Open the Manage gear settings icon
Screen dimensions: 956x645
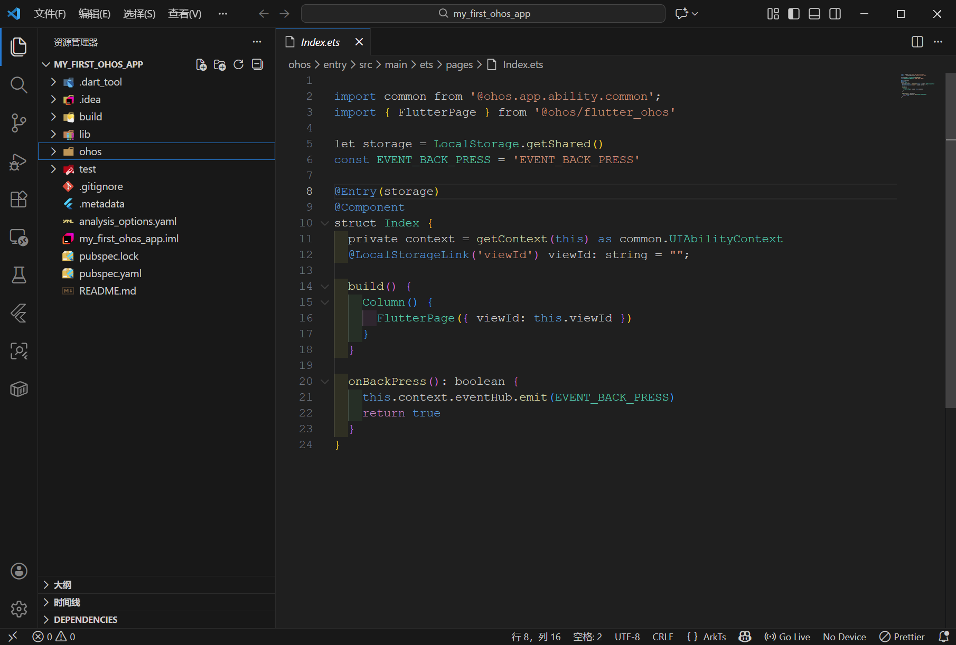[19, 609]
